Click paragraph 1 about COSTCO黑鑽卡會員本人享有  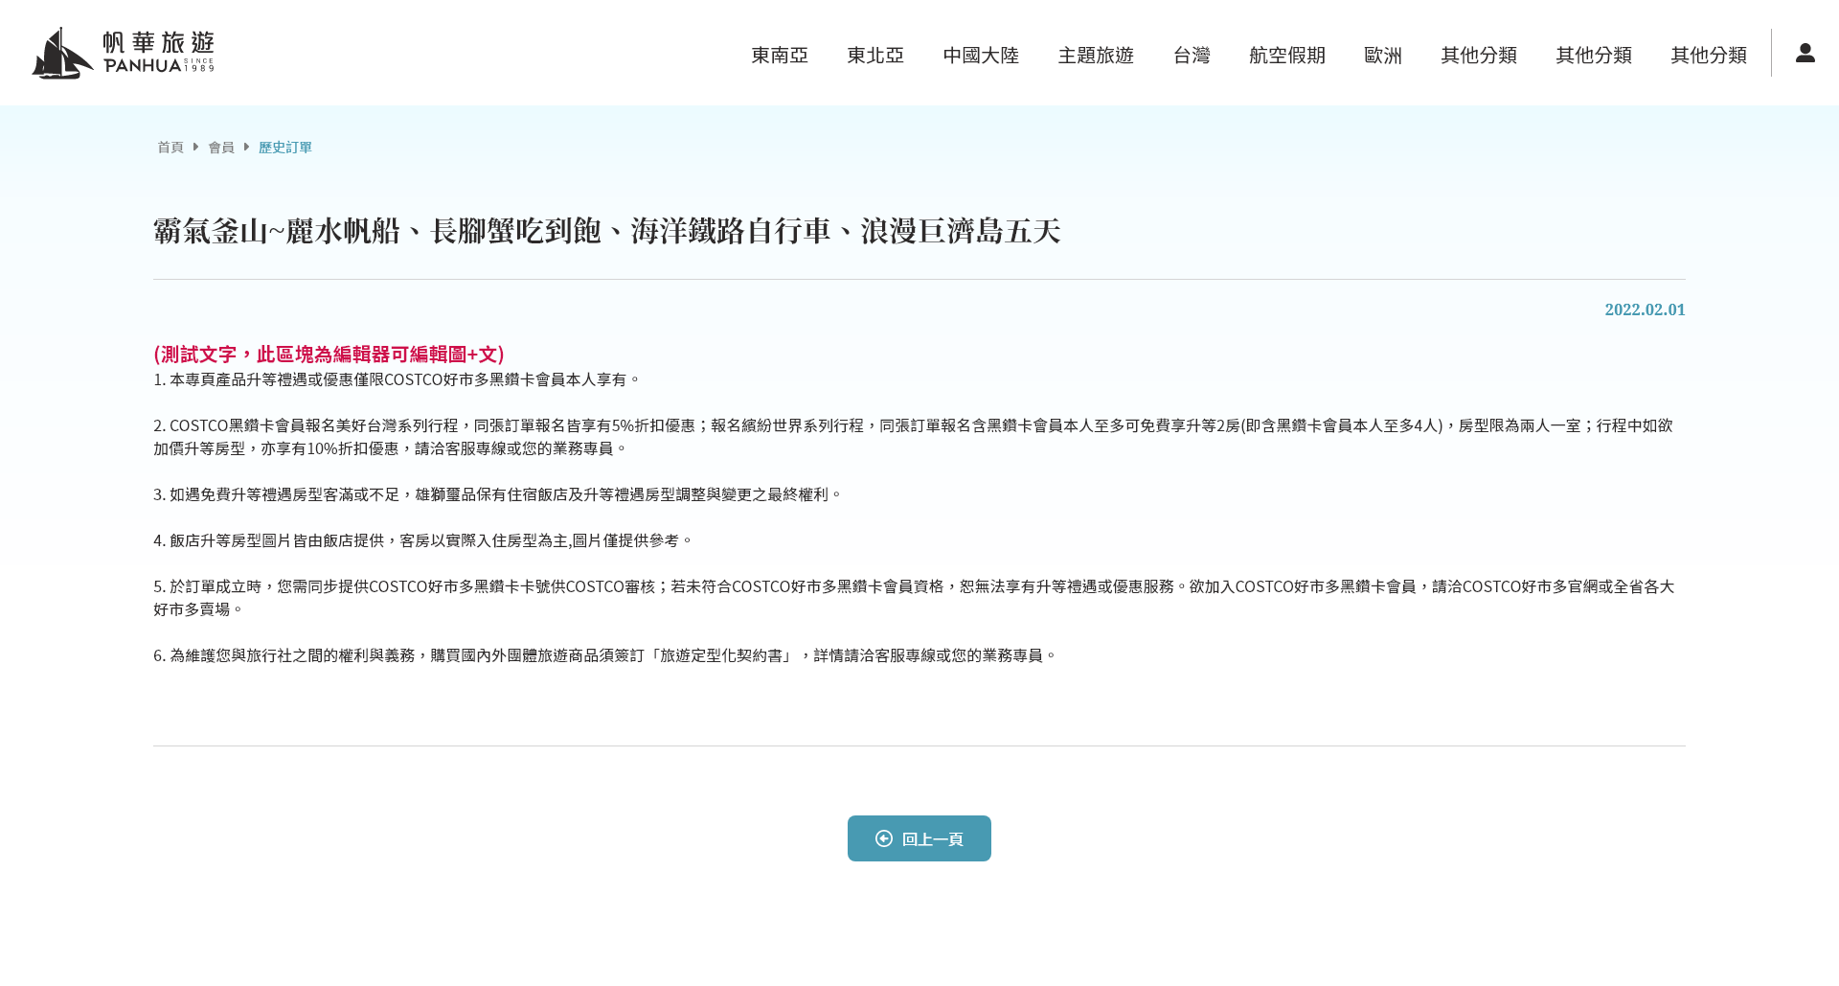397,379
